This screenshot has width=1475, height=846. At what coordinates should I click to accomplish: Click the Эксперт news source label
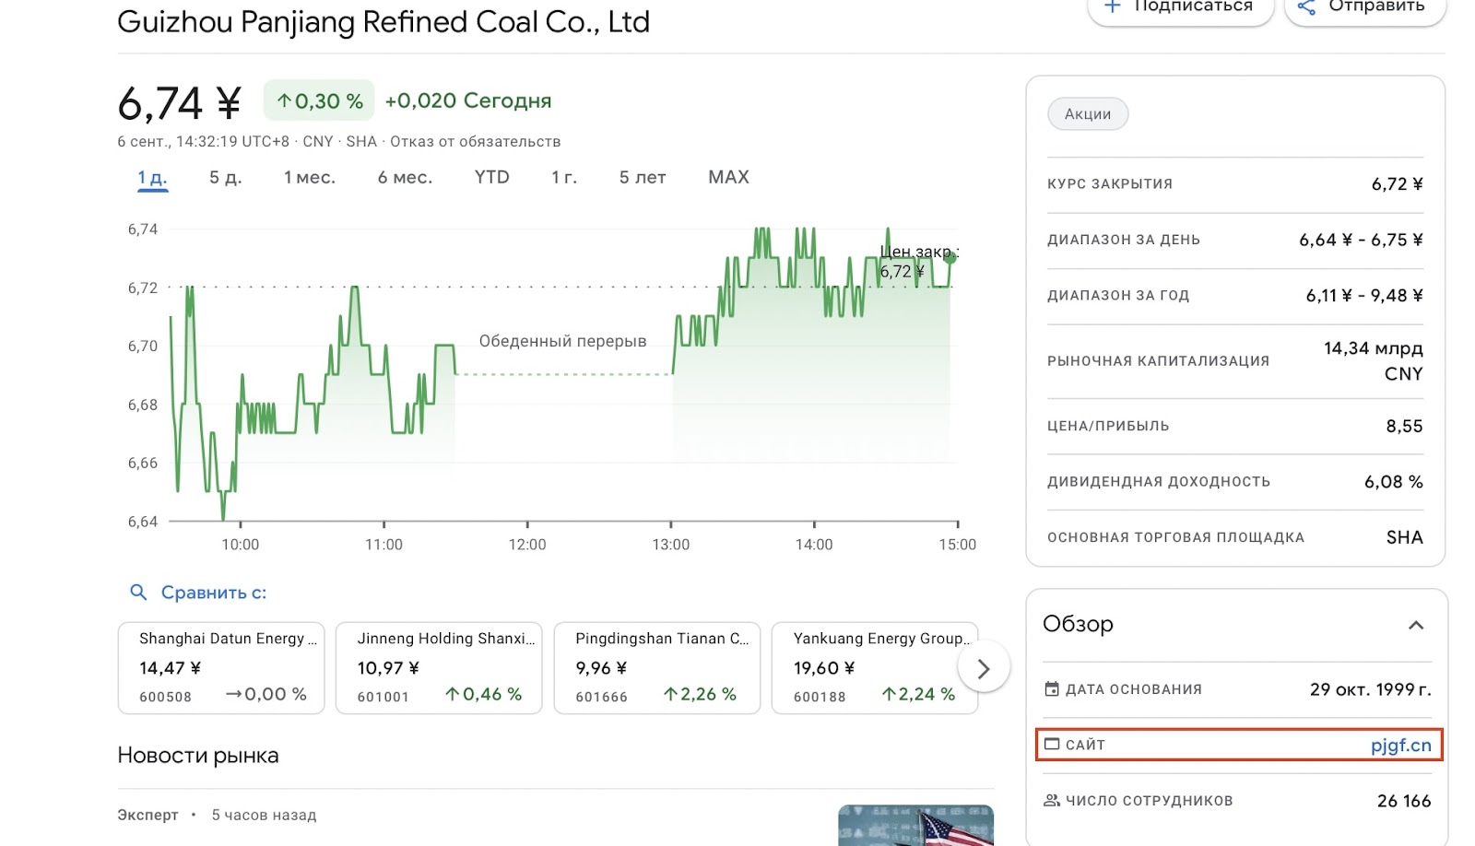(x=147, y=815)
